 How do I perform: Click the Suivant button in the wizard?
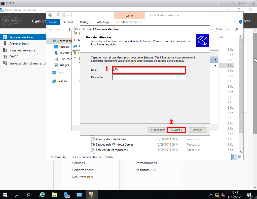pos(176,130)
